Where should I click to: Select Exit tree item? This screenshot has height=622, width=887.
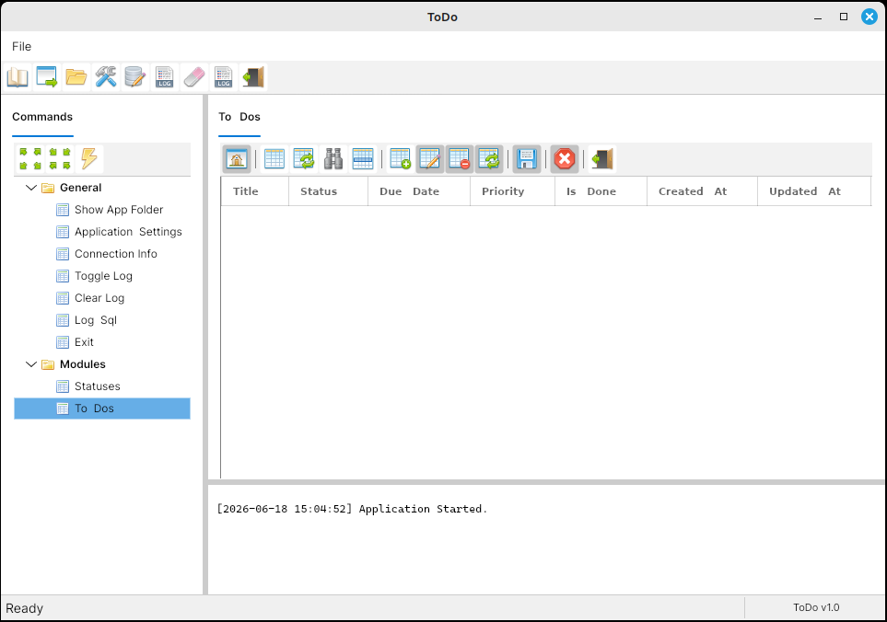click(x=84, y=341)
